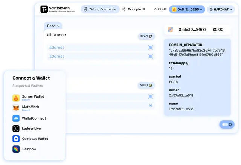Viewport: 241px width, 165px height.
Task: Click the MetaMask fox icon
Action: (16, 108)
